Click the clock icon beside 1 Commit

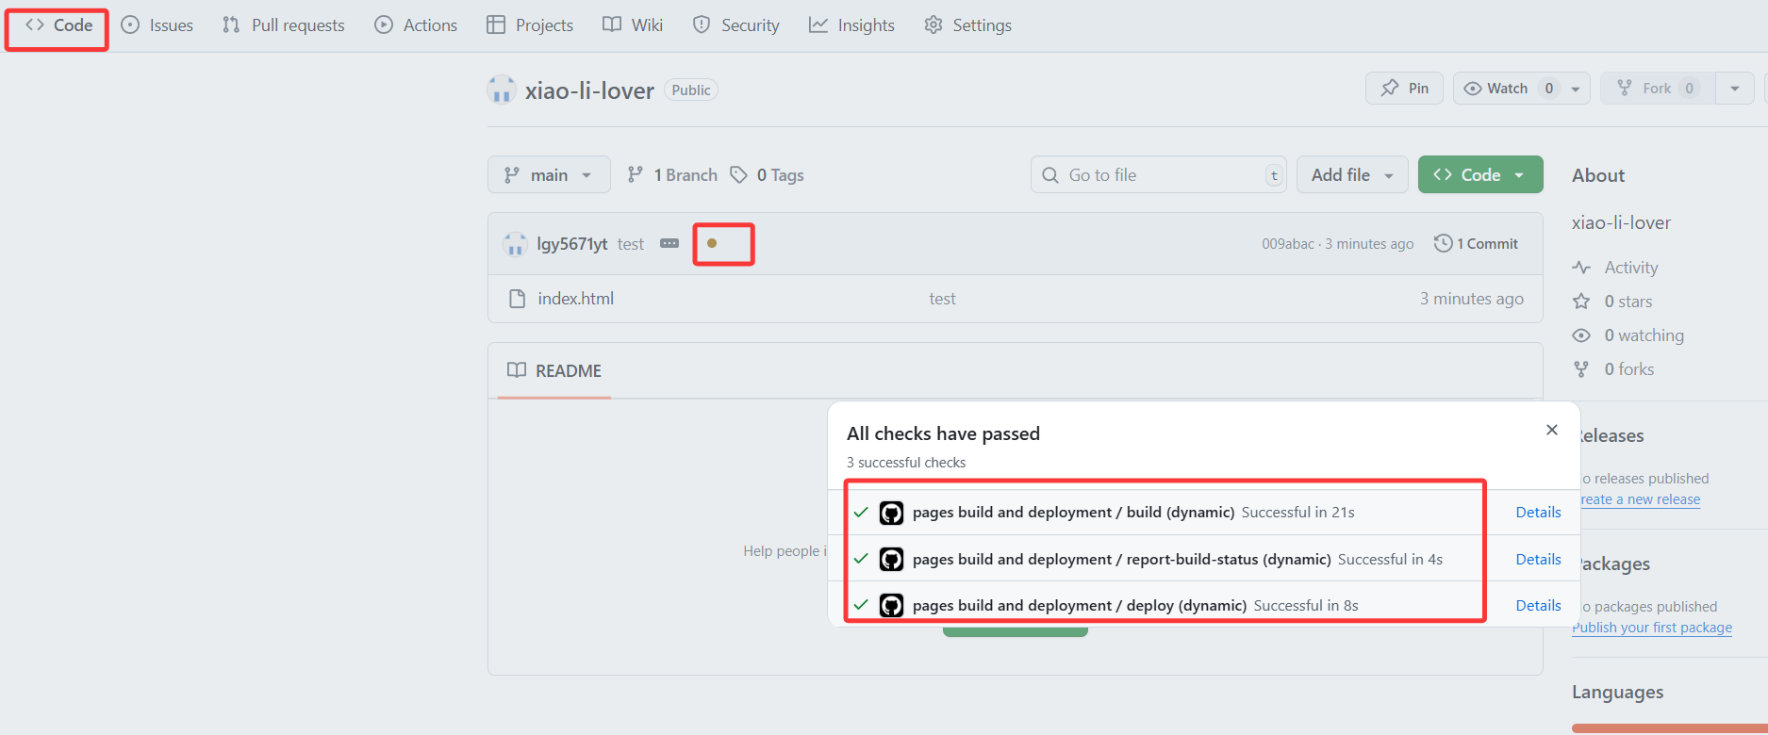pos(1443,243)
